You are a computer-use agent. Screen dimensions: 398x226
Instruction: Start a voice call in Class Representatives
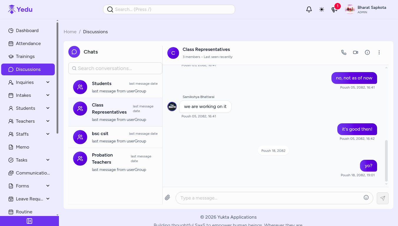tap(343, 52)
